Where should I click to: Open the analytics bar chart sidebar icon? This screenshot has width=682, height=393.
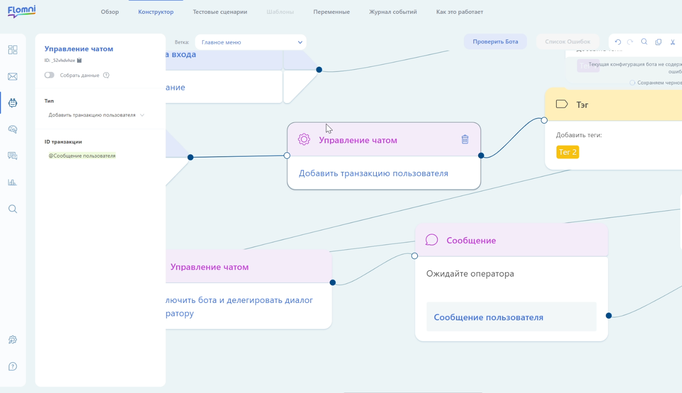(13, 182)
